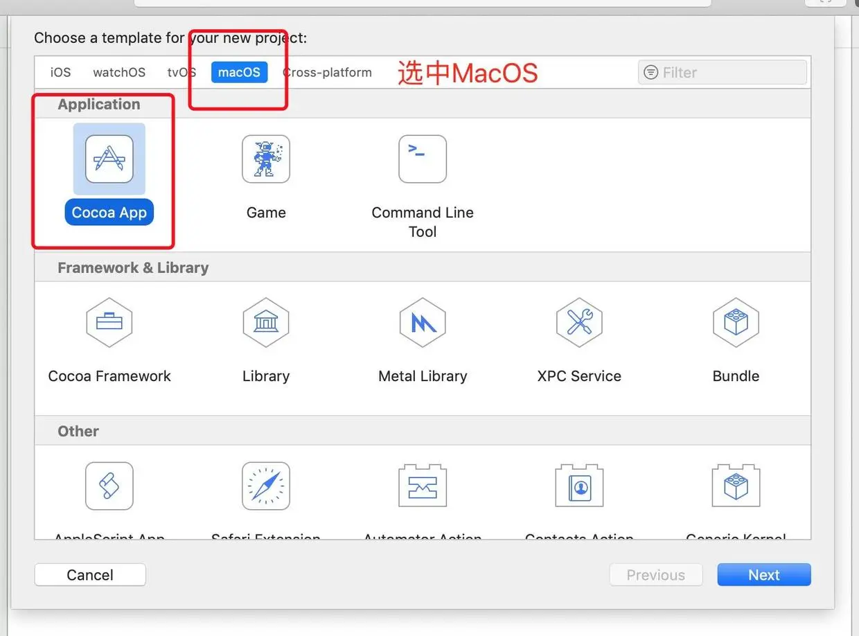Pick the XPC Service tools icon

[579, 322]
